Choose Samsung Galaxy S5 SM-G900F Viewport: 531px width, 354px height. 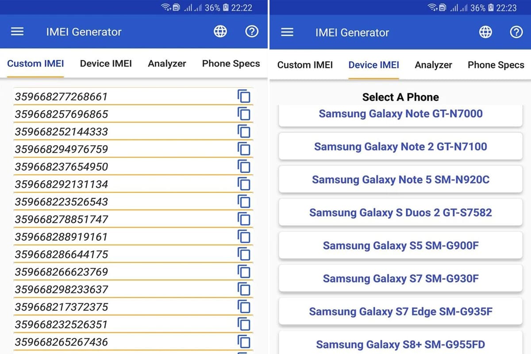(400, 245)
